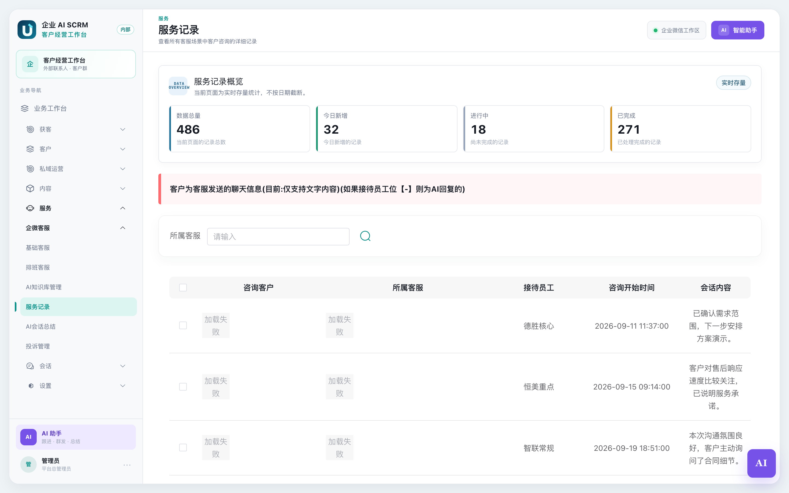
Task: Click the 数据总量 486 stat card
Action: [x=239, y=128]
